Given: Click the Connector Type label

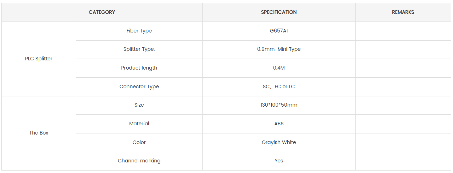Looking at the screenshot, I should click(x=139, y=86).
